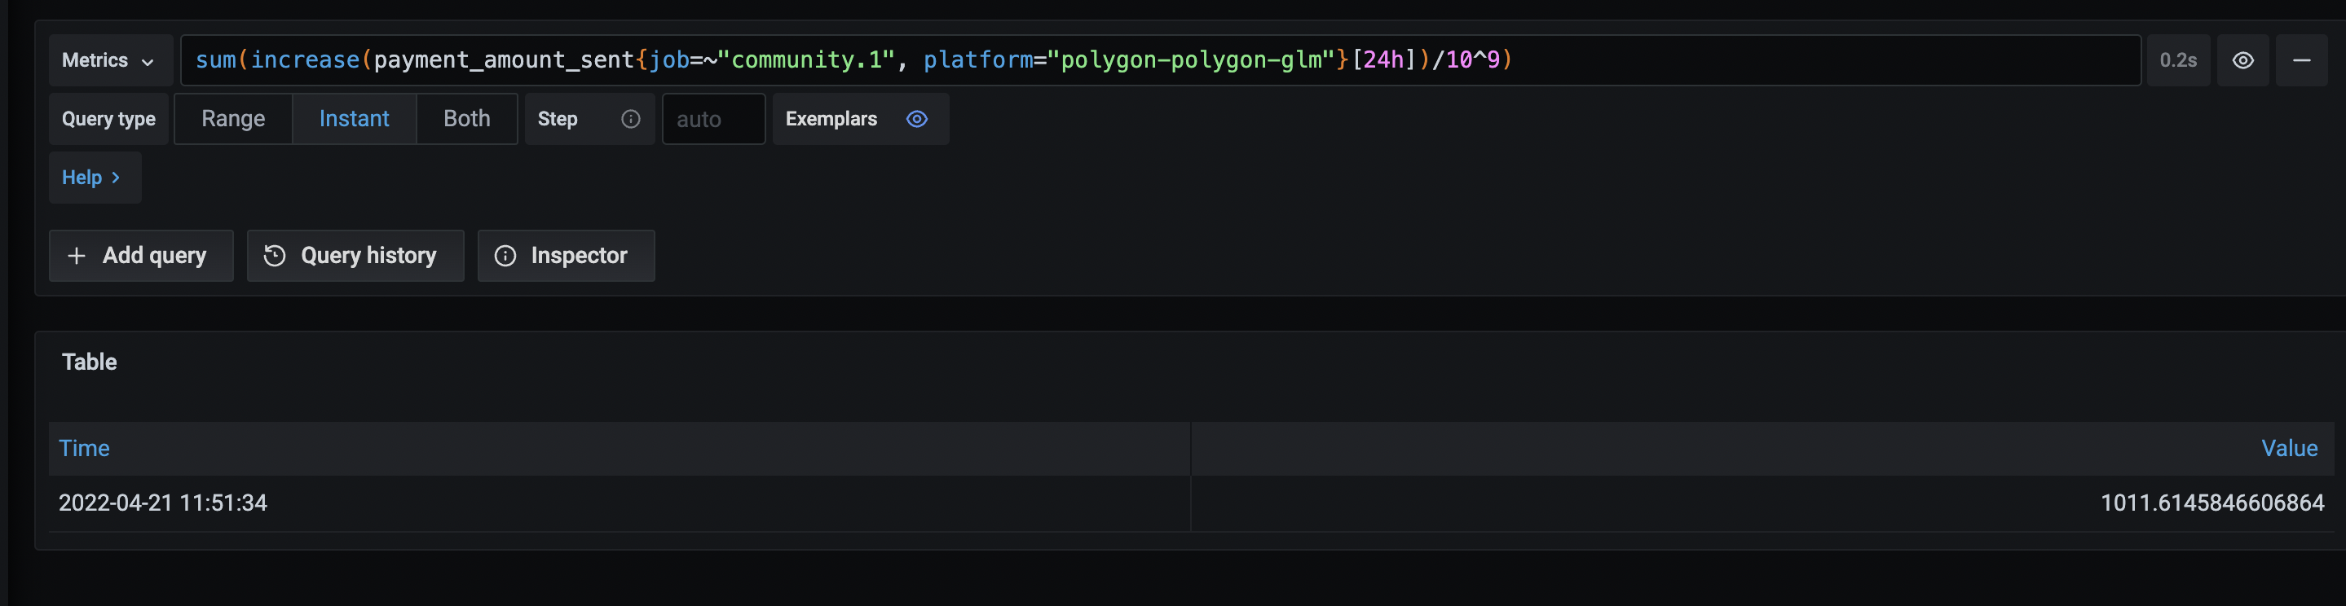Click the Add query button
This screenshot has width=2346, height=606.
pyautogui.click(x=140, y=255)
